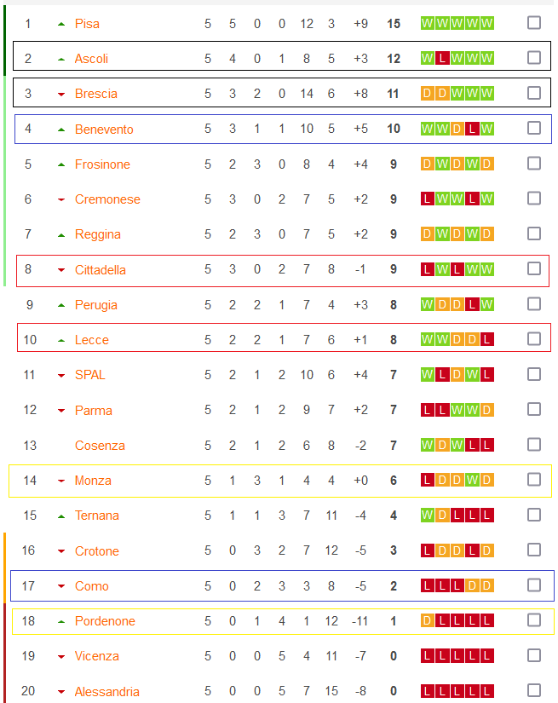Click the up arrow next to Benevento
Screen dimensions: 558x703
pos(61,130)
